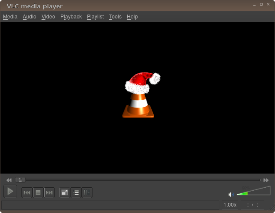Open the Playlist menu
This screenshot has height=213, width=275.
point(95,17)
